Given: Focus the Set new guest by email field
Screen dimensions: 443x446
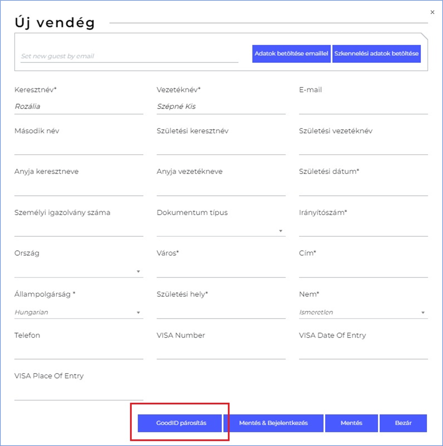Looking at the screenshot, I should pyautogui.click(x=129, y=56).
